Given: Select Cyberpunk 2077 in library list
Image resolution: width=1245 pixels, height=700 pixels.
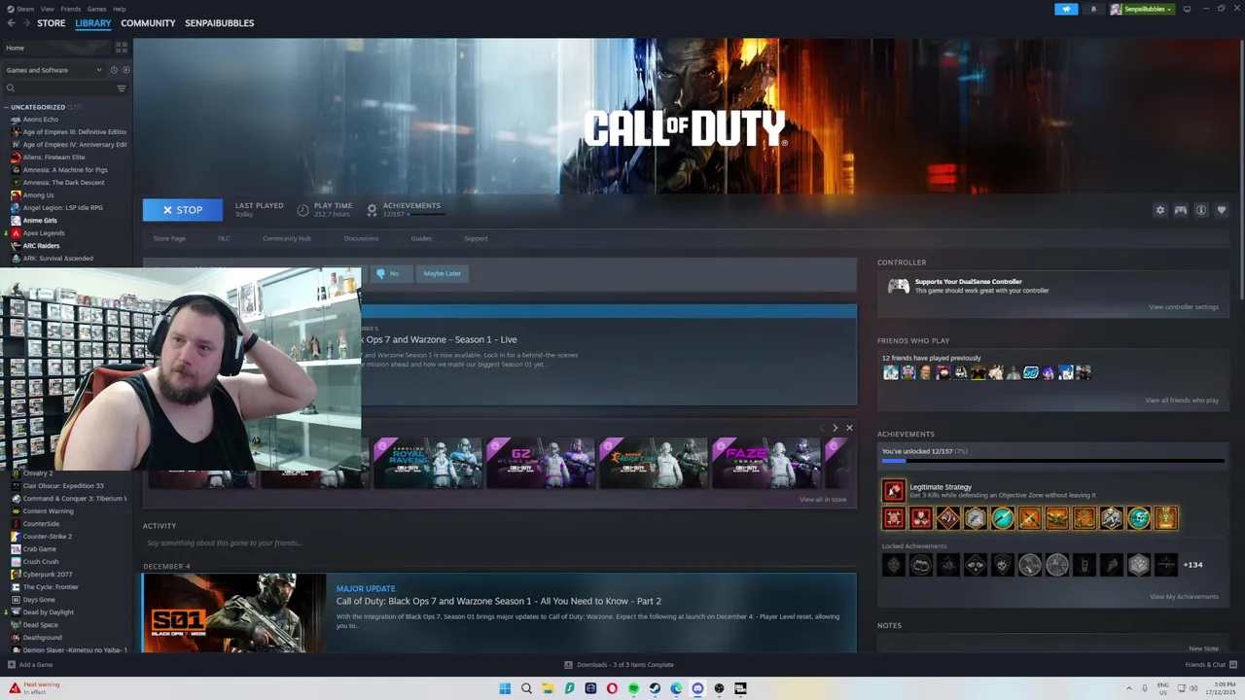Looking at the screenshot, I should 48,575.
